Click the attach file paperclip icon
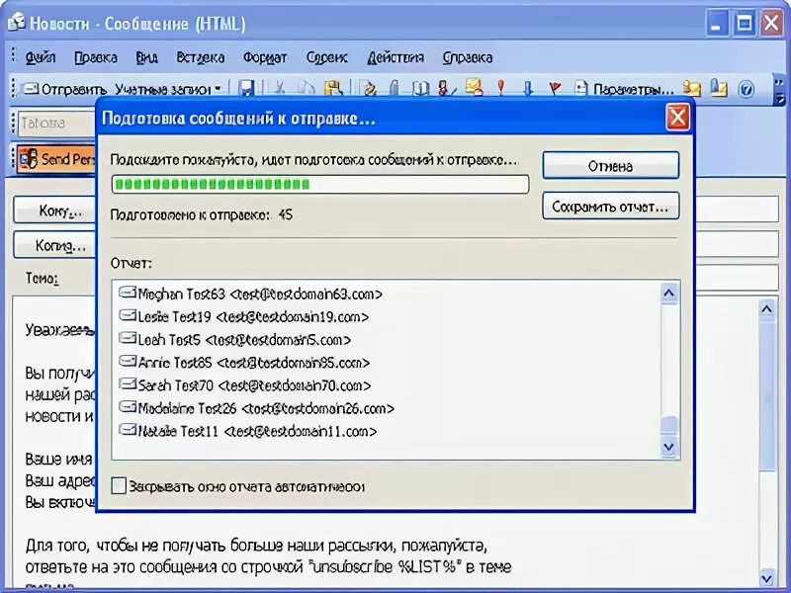This screenshot has height=593, width=791. pyautogui.click(x=395, y=89)
